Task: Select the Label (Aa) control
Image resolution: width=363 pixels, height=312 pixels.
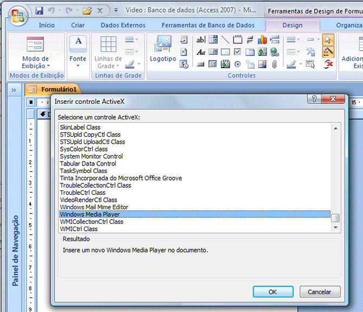Action: coord(200,52)
